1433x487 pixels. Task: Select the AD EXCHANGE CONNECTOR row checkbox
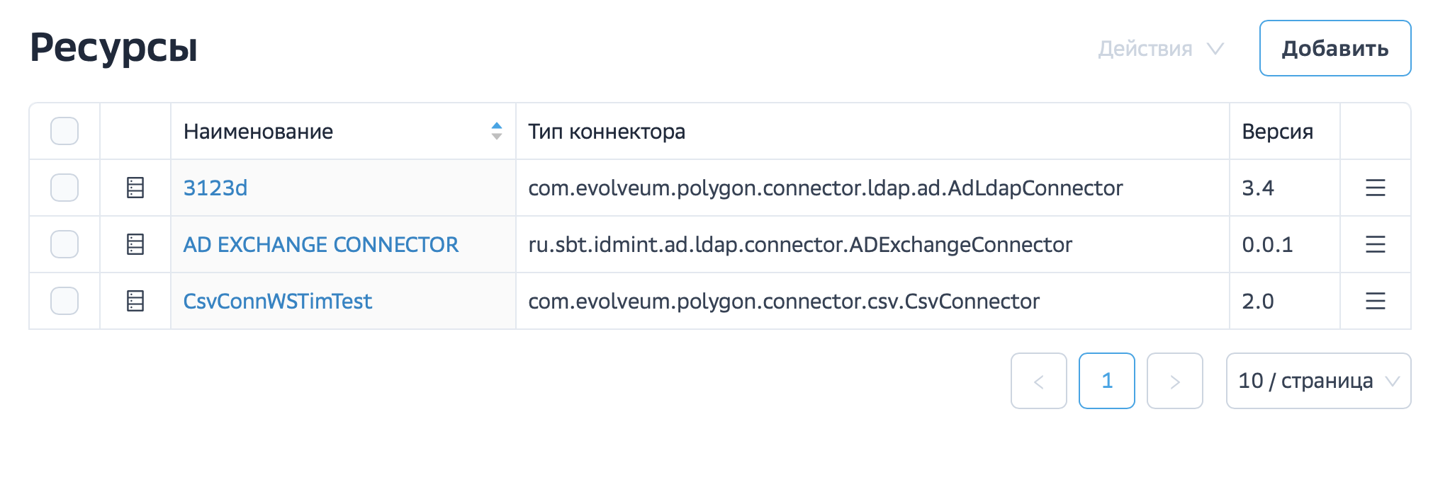[x=64, y=244]
